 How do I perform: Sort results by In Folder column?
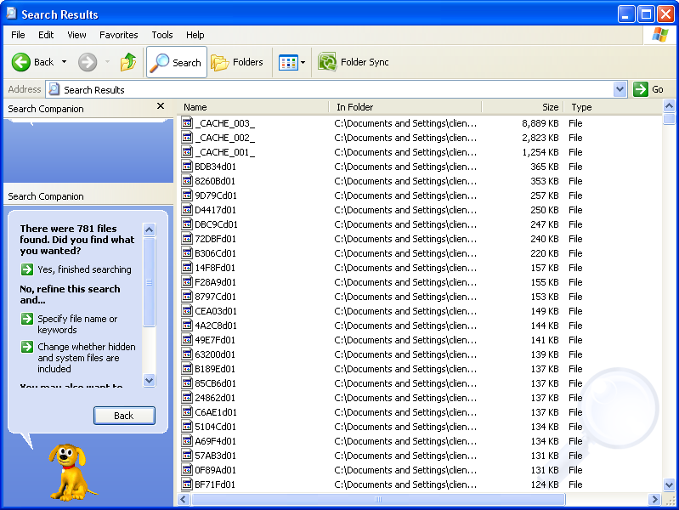pyautogui.click(x=405, y=107)
